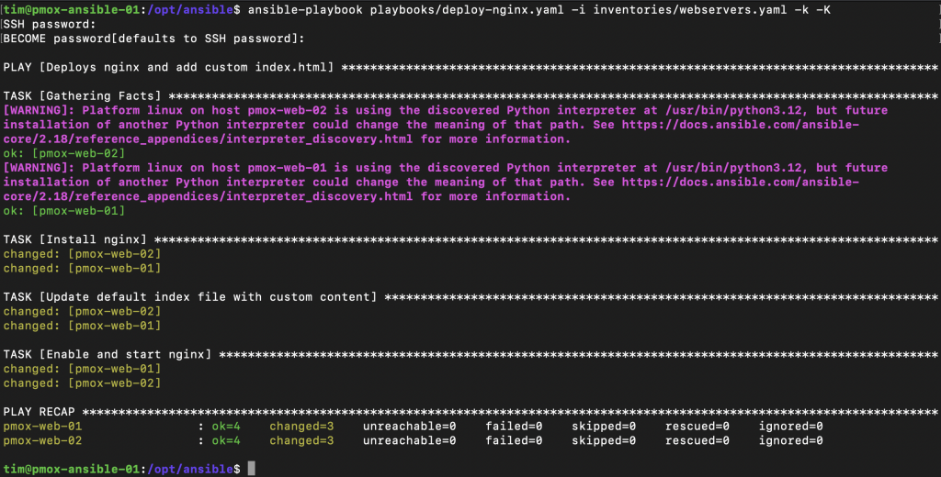The image size is (941, 477).
Task: Click the BECOME password prompt line
Action: click(x=153, y=39)
